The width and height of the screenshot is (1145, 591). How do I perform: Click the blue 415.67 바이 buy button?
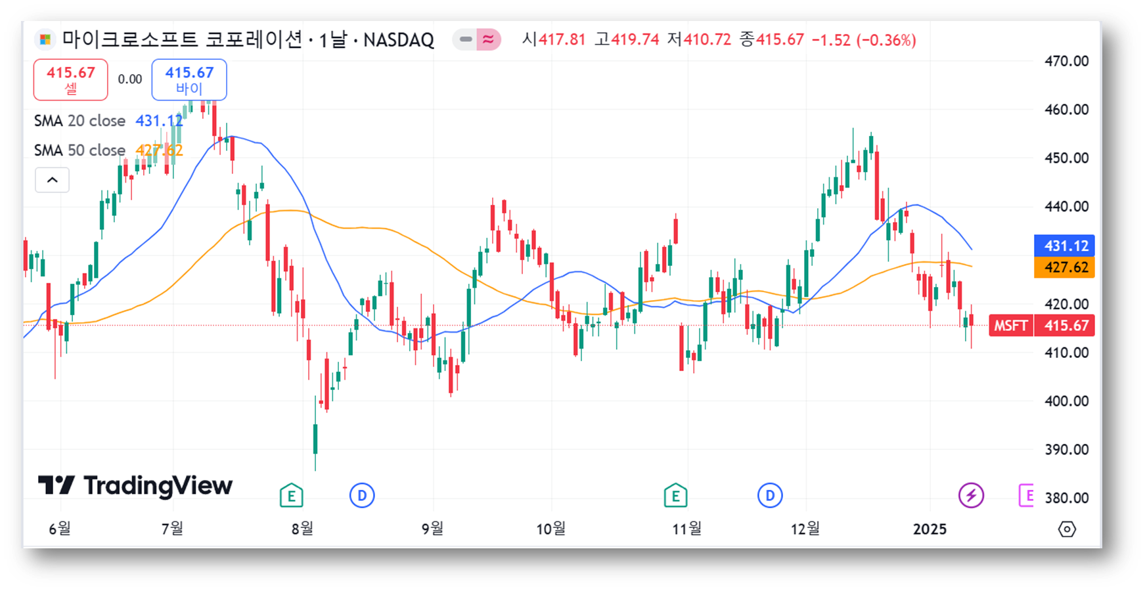[x=189, y=79]
